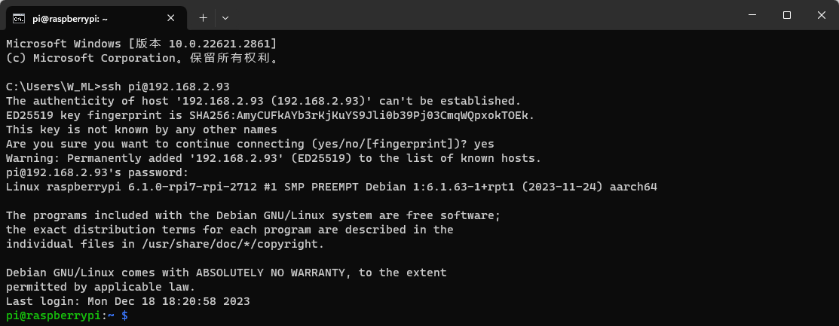
Task: Click the green pi@raspberrypi prompt text
Action: point(54,316)
